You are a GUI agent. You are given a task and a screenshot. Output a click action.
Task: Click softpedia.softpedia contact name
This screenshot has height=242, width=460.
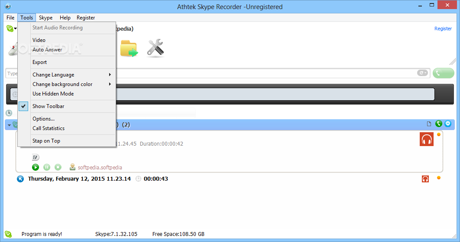click(x=100, y=168)
